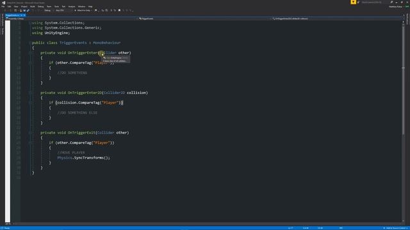Click the Visual Studio logo icon

pyautogui.click(x=3, y=3)
